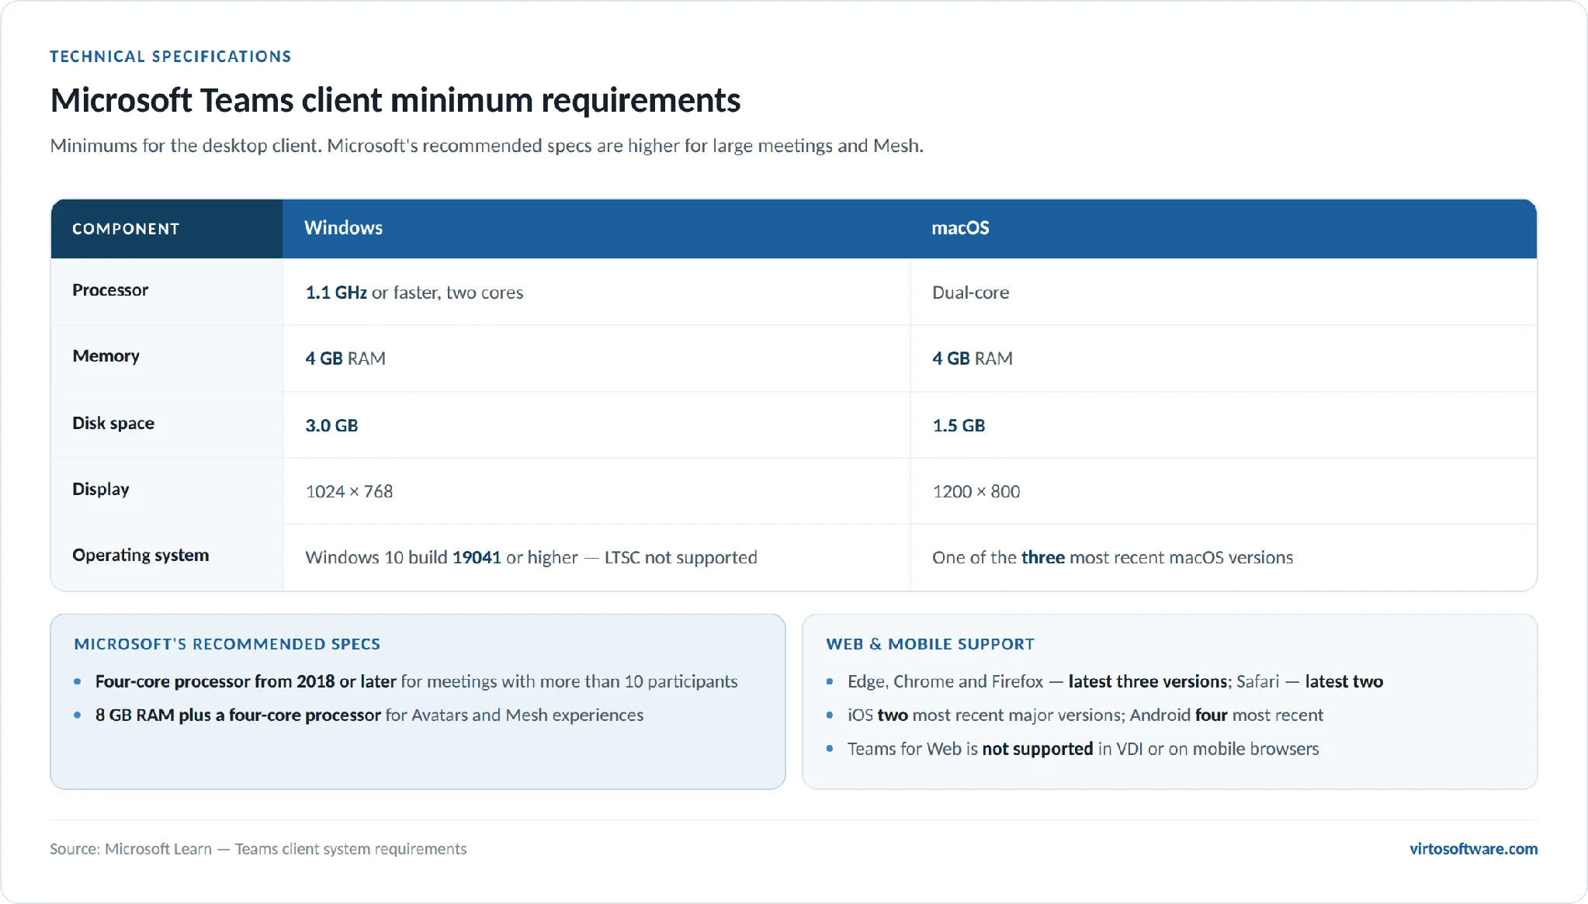This screenshot has height=904, width=1588.
Task: Click the subtitle about desktop client minimums
Action: point(487,146)
